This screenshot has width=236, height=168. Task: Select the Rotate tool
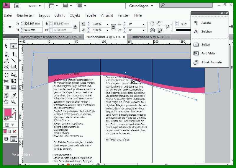[x=6, y=75]
